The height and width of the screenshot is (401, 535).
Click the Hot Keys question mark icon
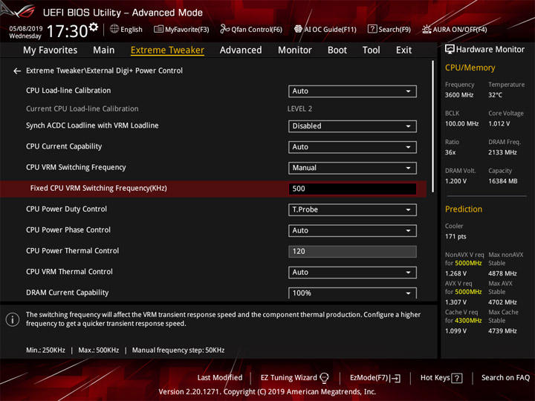[x=457, y=378]
